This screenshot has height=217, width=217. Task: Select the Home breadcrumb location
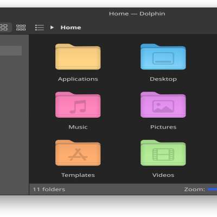[x=71, y=28]
